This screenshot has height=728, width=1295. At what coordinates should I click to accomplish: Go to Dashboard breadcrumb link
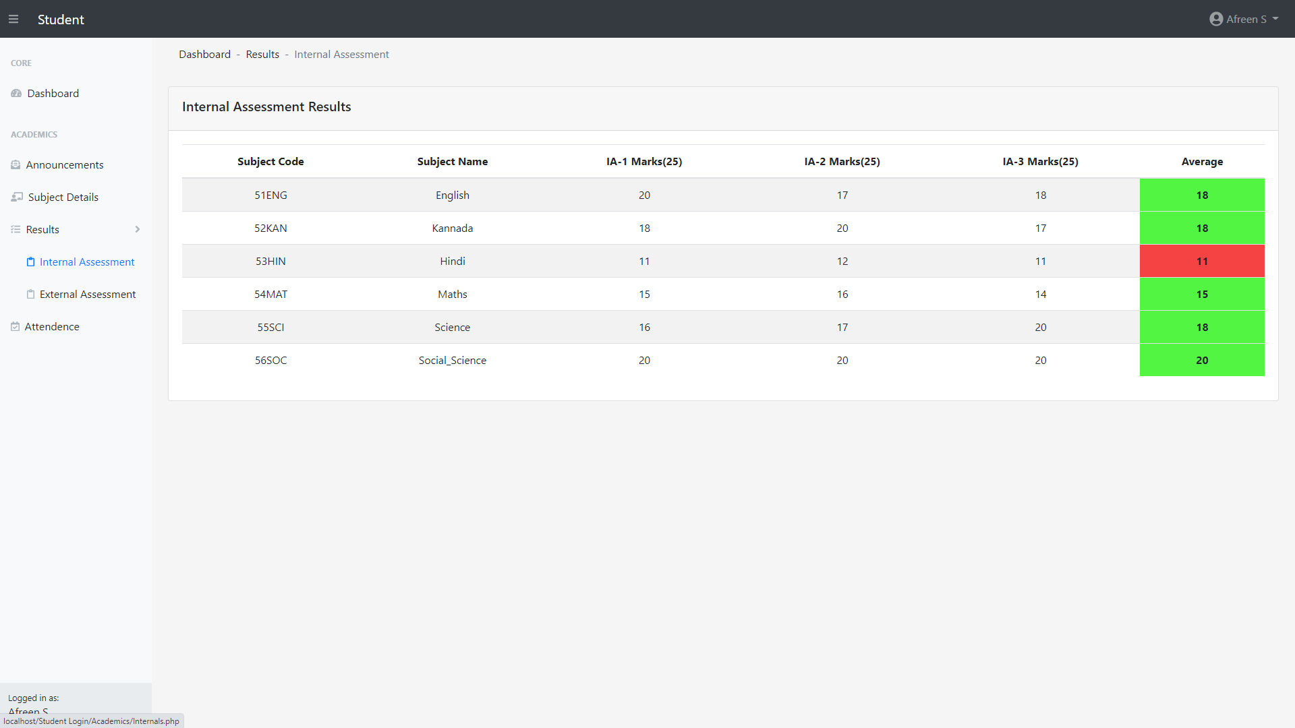coord(204,55)
